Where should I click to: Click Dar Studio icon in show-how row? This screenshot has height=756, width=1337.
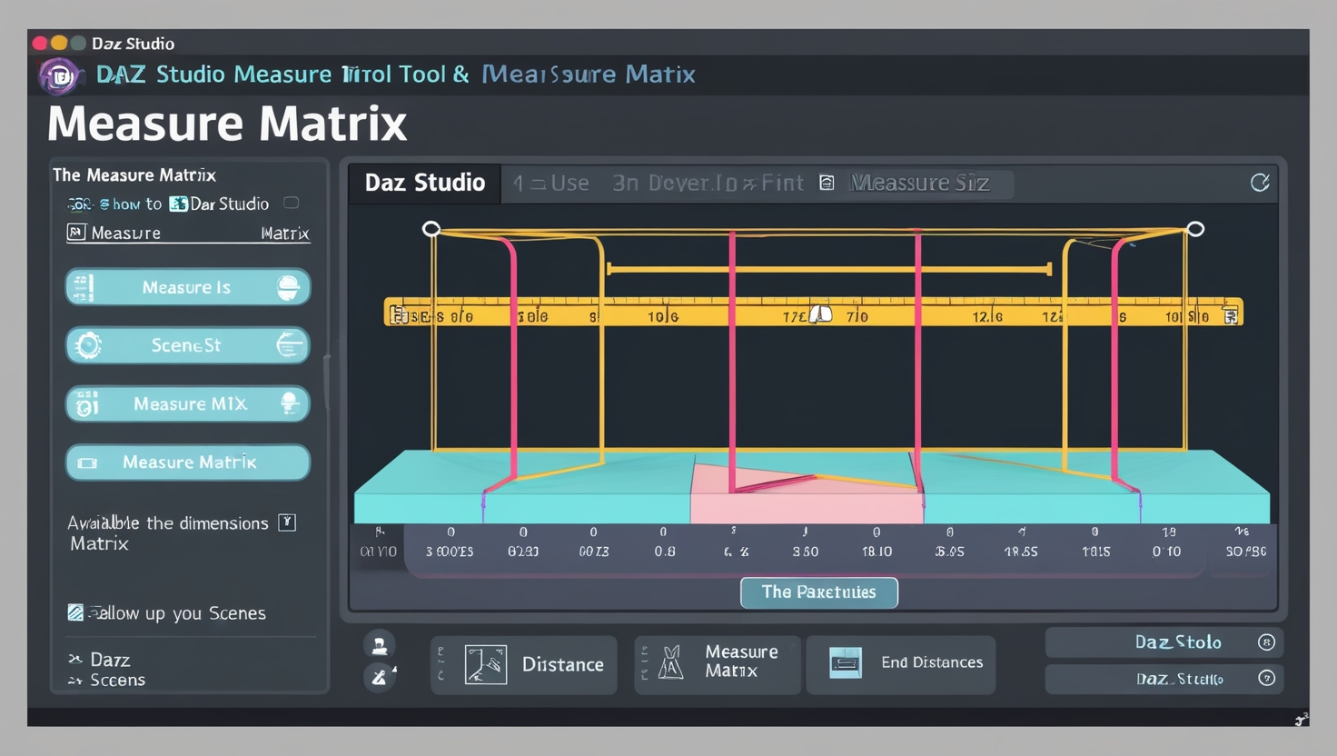coord(179,204)
